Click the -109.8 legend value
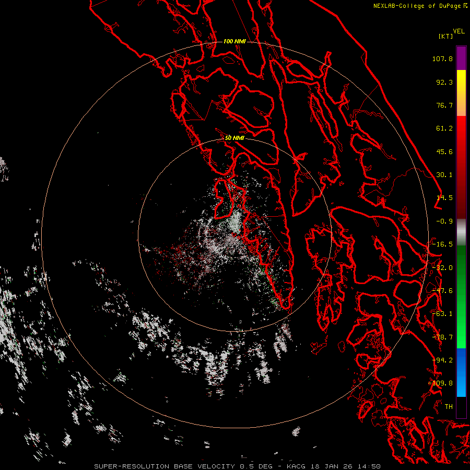 [441, 383]
